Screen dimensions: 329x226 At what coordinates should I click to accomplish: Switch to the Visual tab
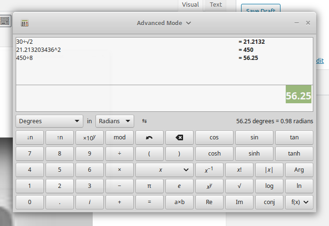click(191, 5)
